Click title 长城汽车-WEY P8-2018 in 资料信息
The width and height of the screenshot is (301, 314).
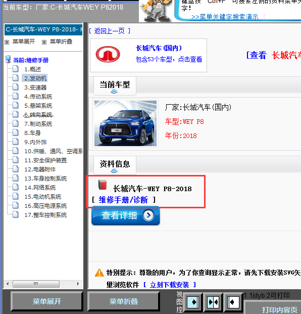point(153,189)
